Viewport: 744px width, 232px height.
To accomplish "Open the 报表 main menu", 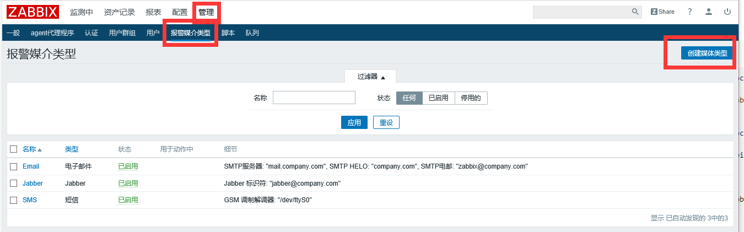I will coord(154,12).
